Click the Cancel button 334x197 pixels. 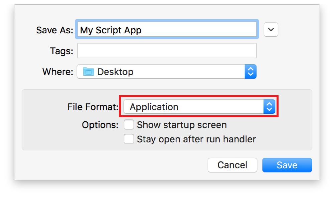(232, 165)
